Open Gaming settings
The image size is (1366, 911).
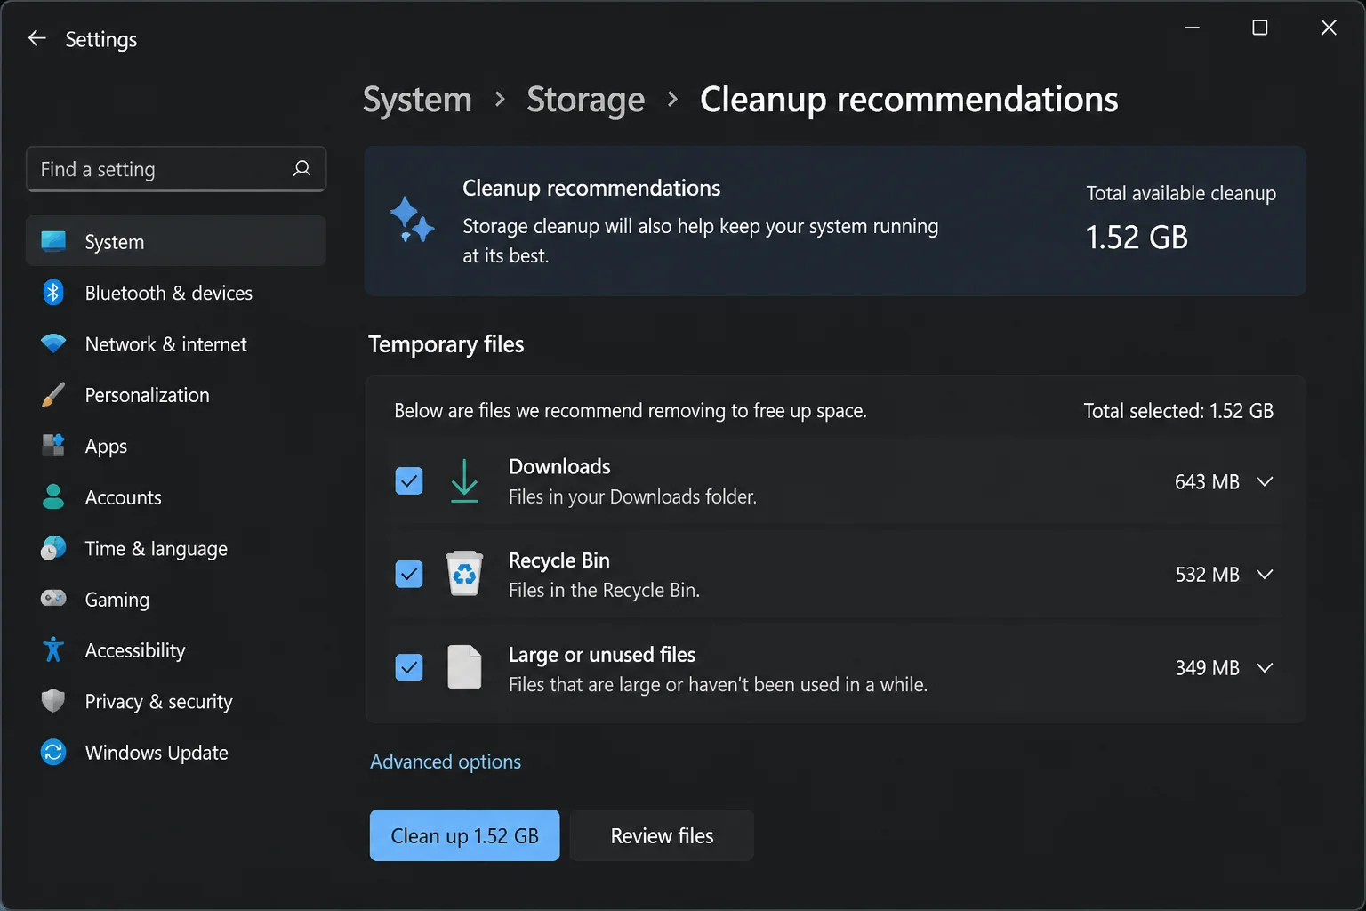176,599
